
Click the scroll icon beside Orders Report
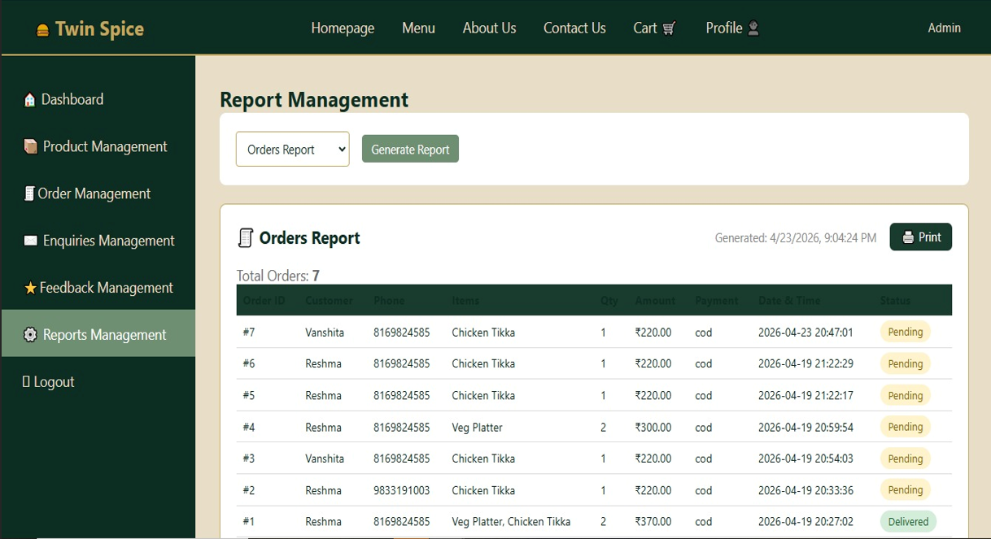pos(245,238)
